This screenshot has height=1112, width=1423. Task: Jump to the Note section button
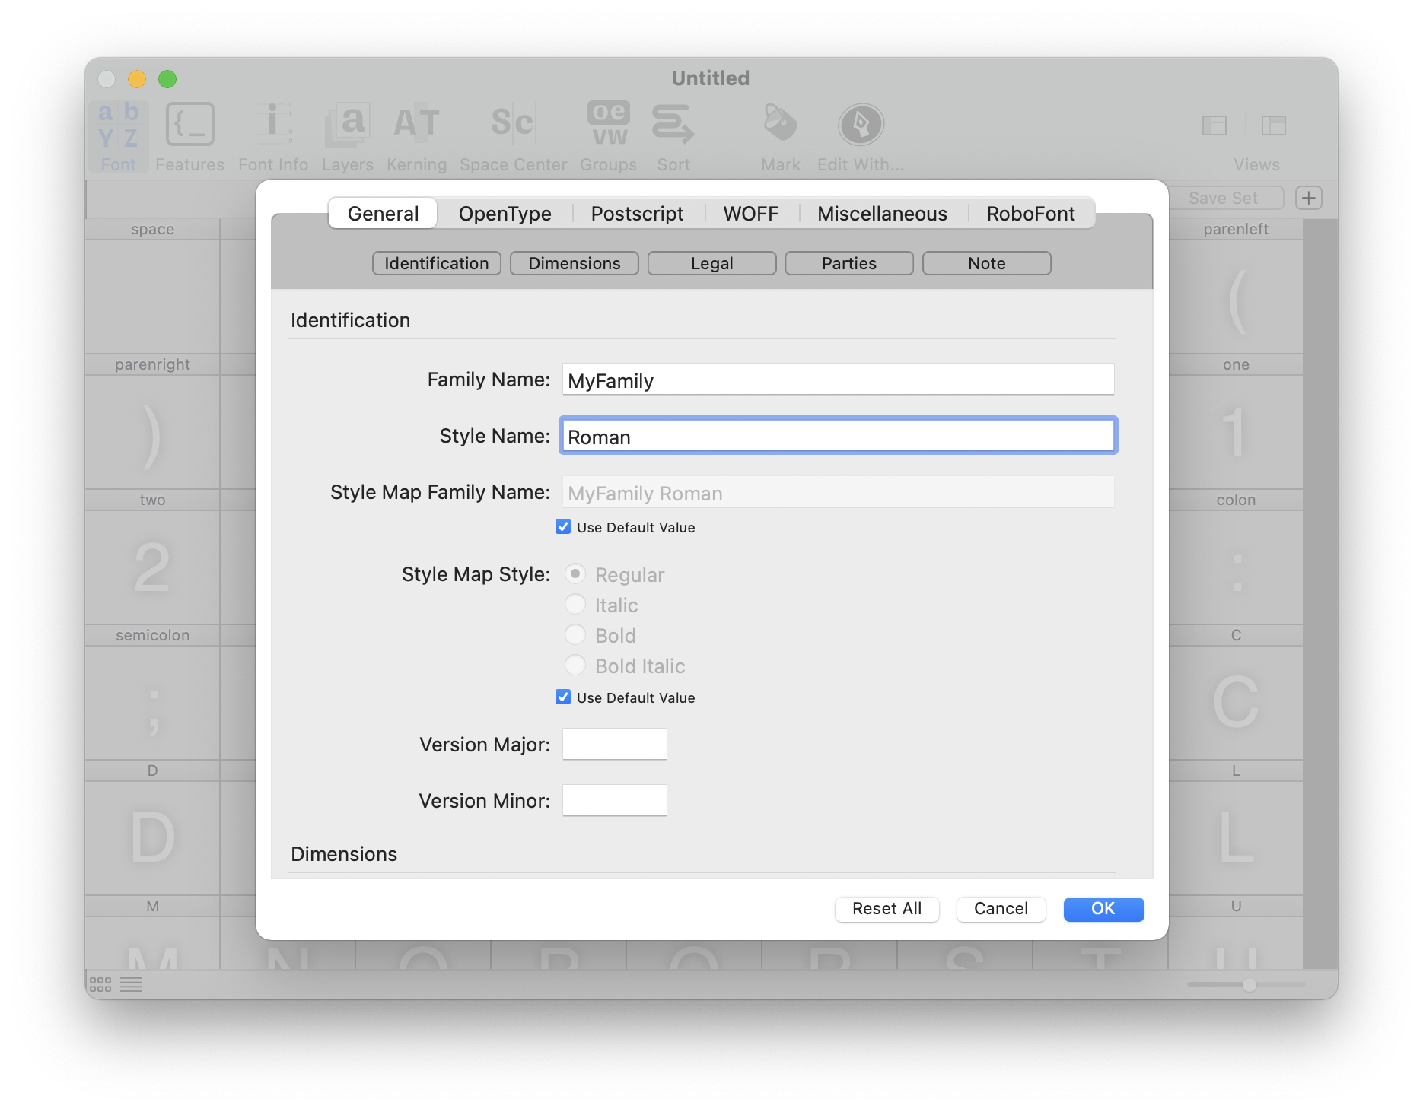pos(987,263)
